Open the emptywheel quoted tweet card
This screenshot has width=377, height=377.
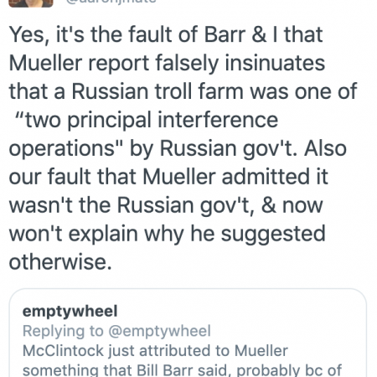click(188, 333)
